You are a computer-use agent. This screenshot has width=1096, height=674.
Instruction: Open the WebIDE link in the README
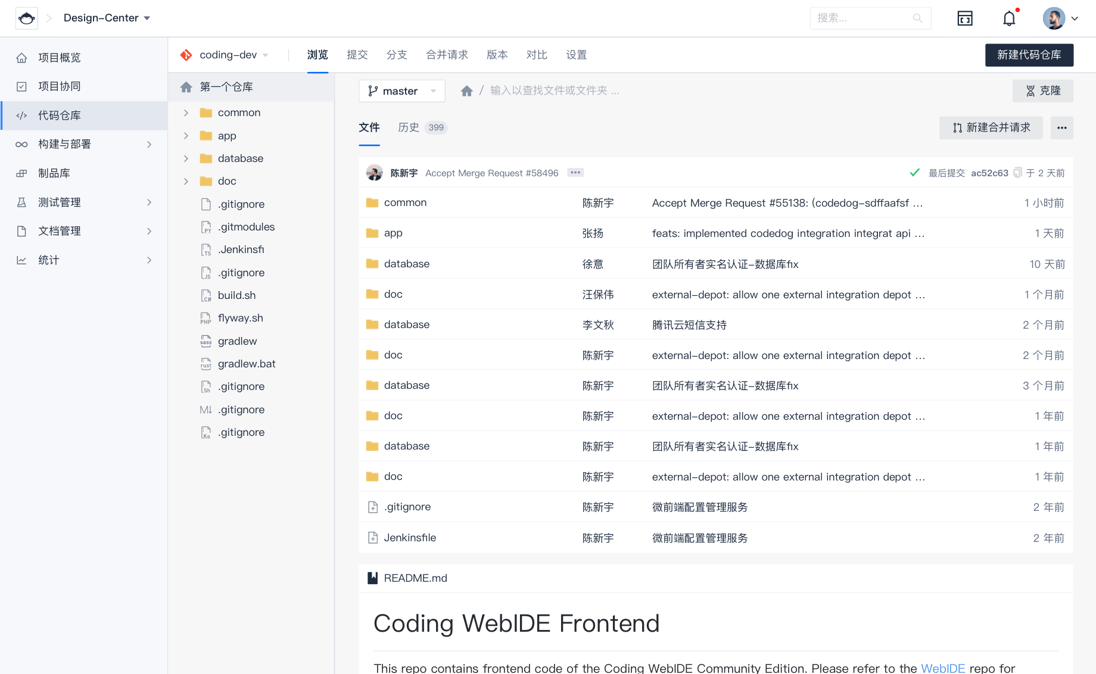[942, 668]
